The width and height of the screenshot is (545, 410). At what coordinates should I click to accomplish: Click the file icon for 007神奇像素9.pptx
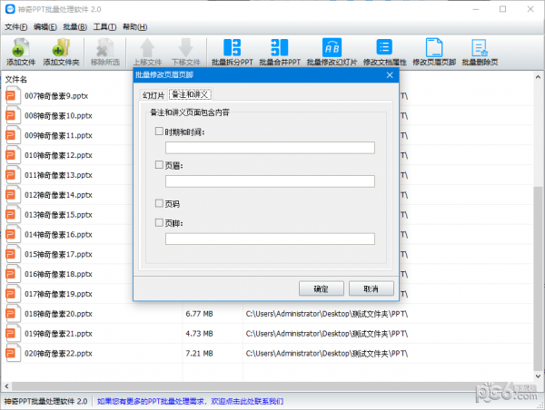tap(13, 95)
